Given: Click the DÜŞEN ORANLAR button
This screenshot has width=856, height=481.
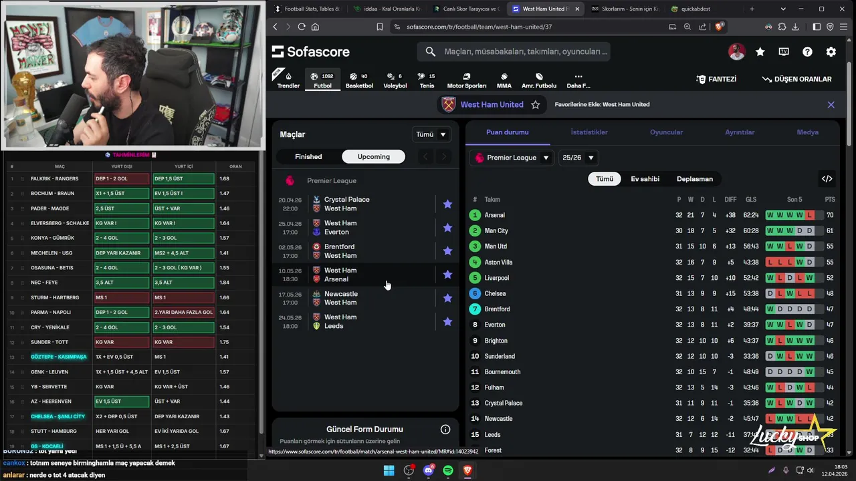Looking at the screenshot, I should click(x=796, y=79).
